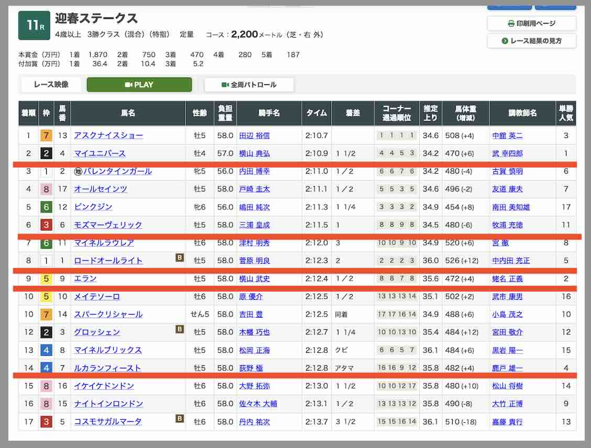Click the B blinker icon beside グロッシェン
Image resolution: width=591 pixels, height=448 pixels.
(179, 329)
